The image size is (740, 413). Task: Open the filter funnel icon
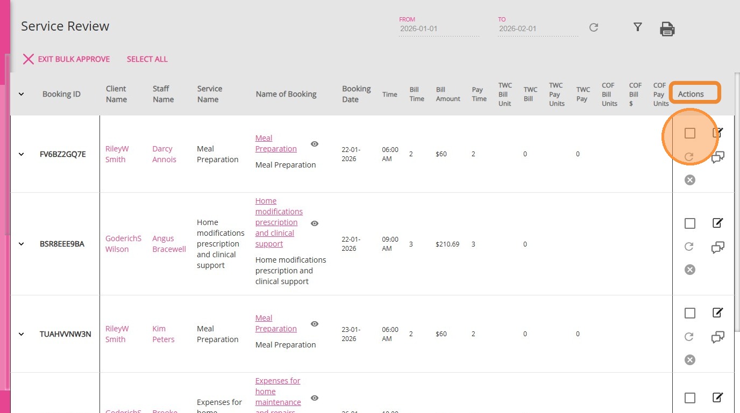pyautogui.click(x=638, y=27)
